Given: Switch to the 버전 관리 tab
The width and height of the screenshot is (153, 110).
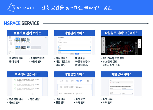Looking at the screenshot, I should point(79,81).
